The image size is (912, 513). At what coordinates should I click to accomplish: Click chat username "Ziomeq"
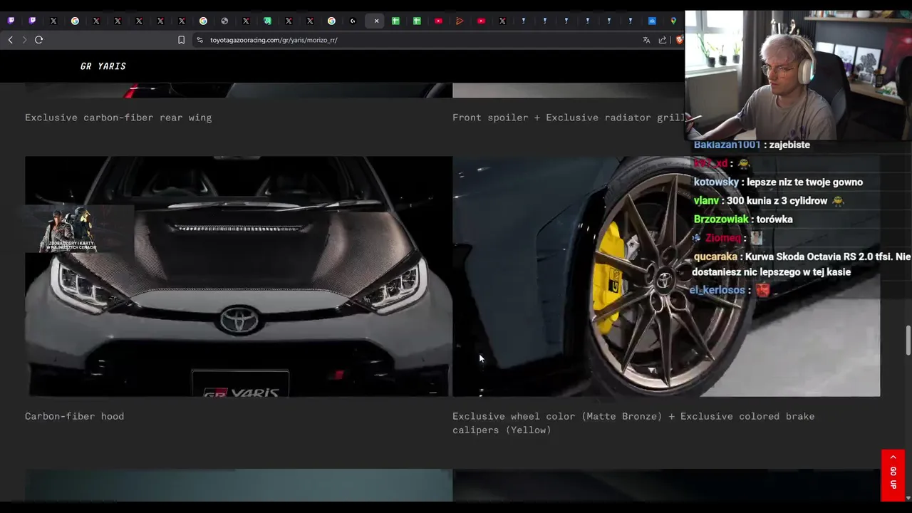(x=723, y=238)
